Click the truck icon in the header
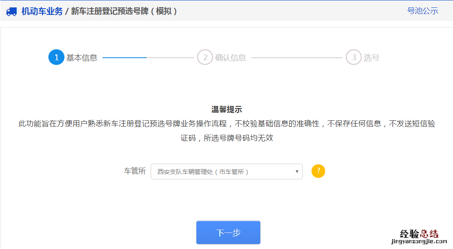This screenshot has height=249, width=453. point(12,12)
